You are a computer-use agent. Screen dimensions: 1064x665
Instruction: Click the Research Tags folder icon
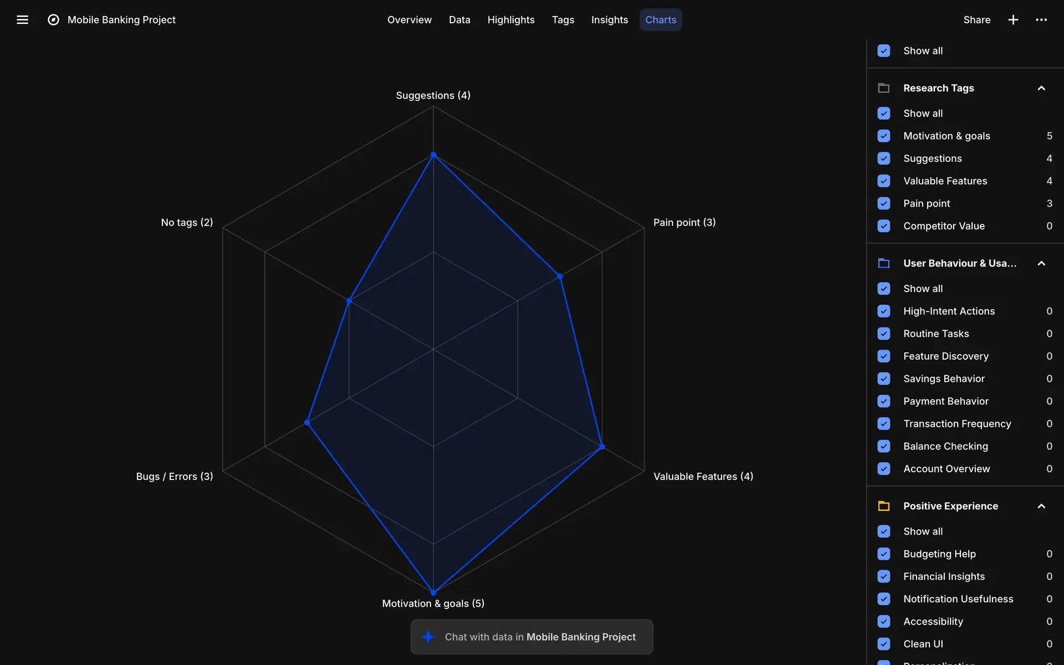point(884,88)
